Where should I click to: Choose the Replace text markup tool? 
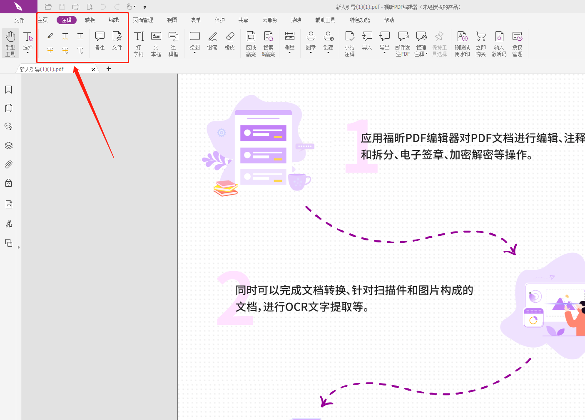click(65, 51)
